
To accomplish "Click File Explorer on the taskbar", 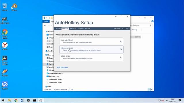I will 9,100.
